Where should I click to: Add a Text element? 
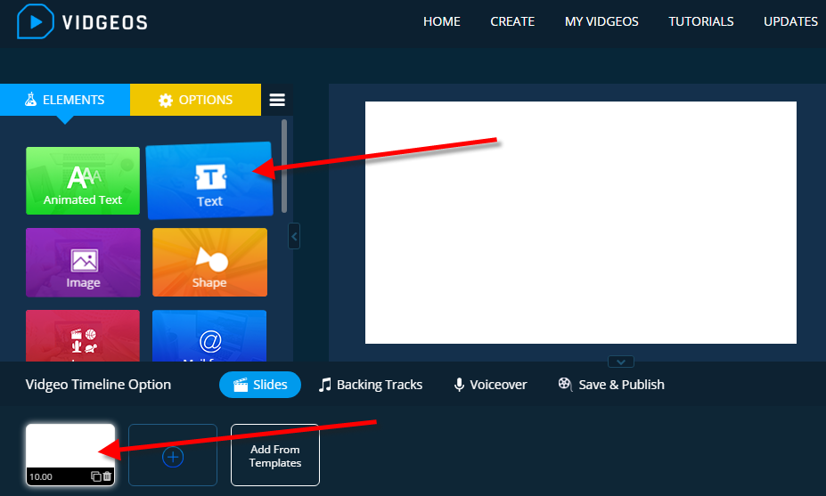(x=209, y=181)
